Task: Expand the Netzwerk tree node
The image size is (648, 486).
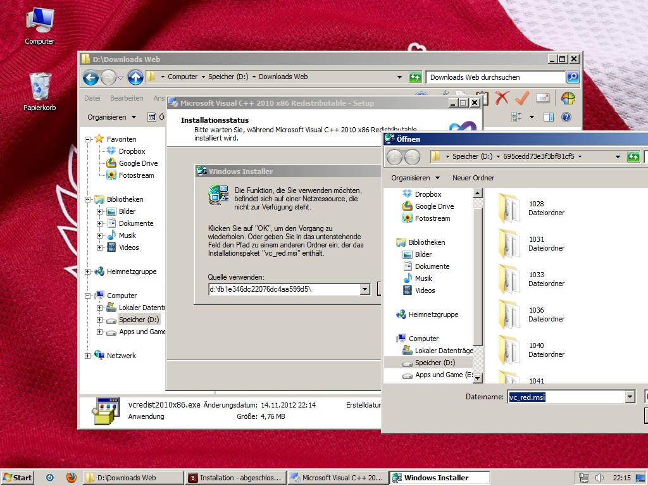Action: coord(87,356)
